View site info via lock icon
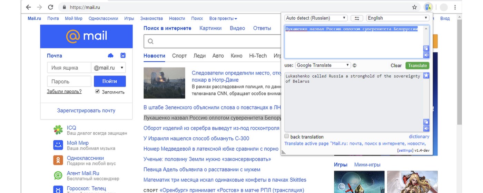The width and height of the screenshot is (483, 193). tap(64, 7)
